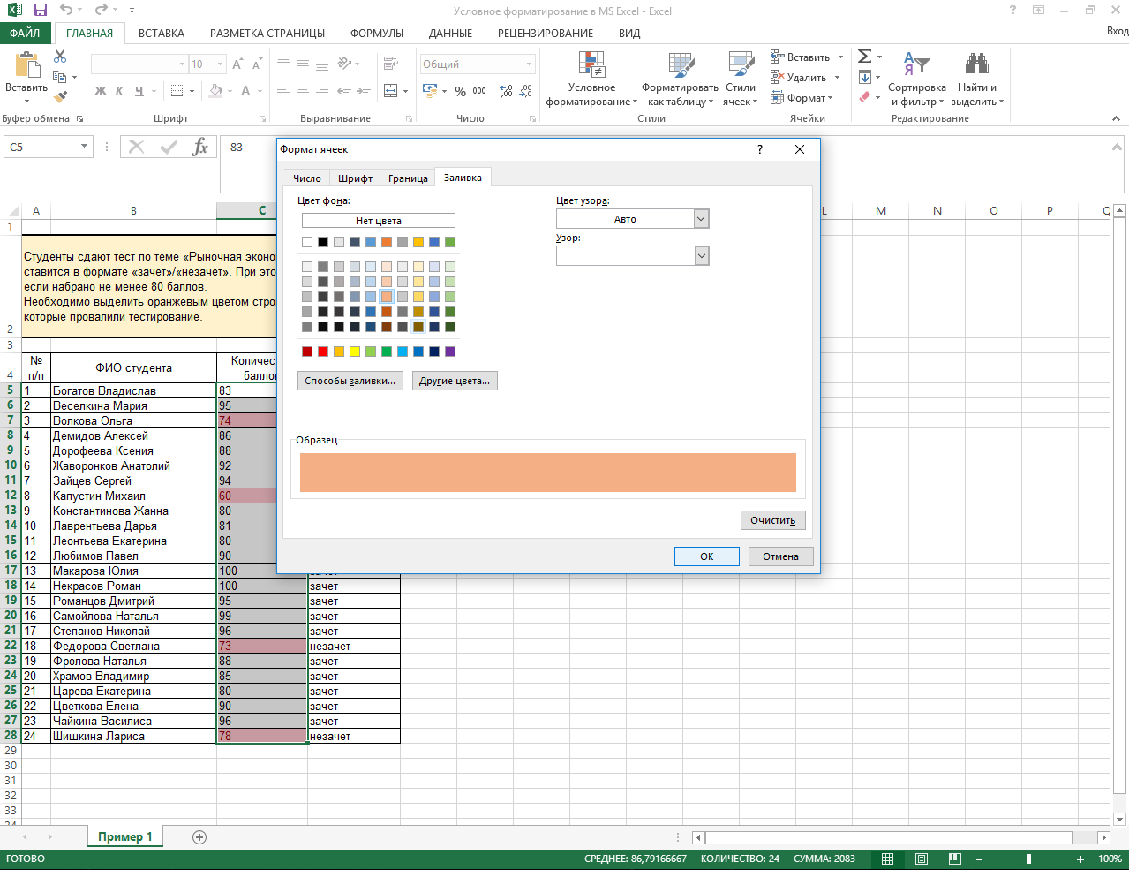
Task: Open the ФОРМУЛЫ ribbon tab
Action: (376, 34)
